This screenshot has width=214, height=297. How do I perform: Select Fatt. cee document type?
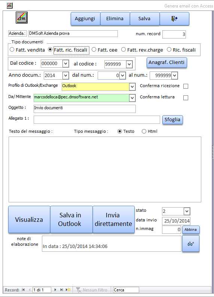pos(94,50)
